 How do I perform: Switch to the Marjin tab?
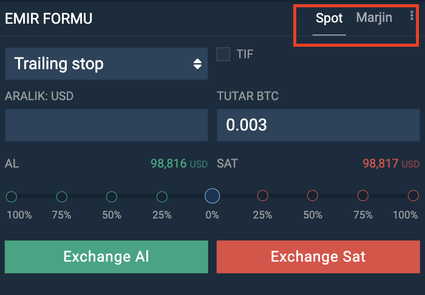pos(374,18)
